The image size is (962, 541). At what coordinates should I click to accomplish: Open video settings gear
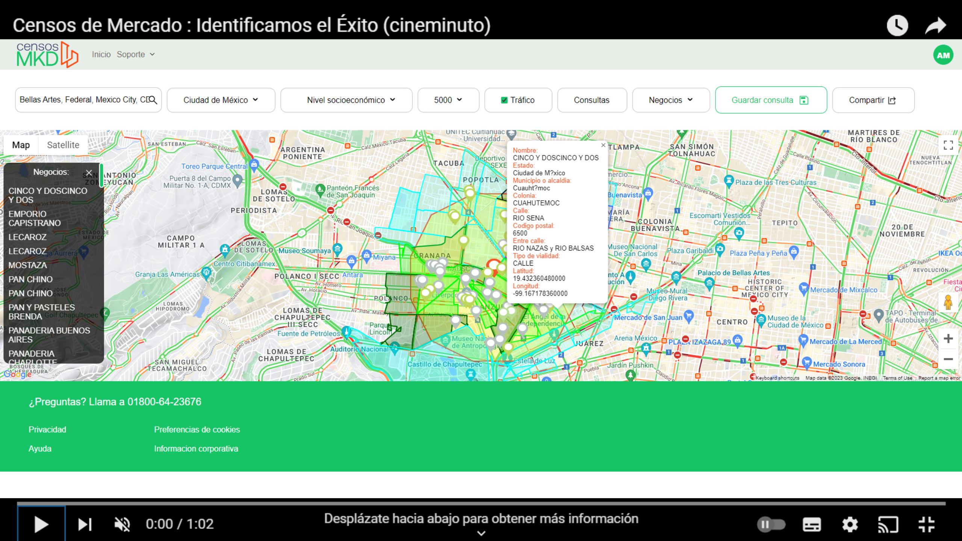[850, 524]
